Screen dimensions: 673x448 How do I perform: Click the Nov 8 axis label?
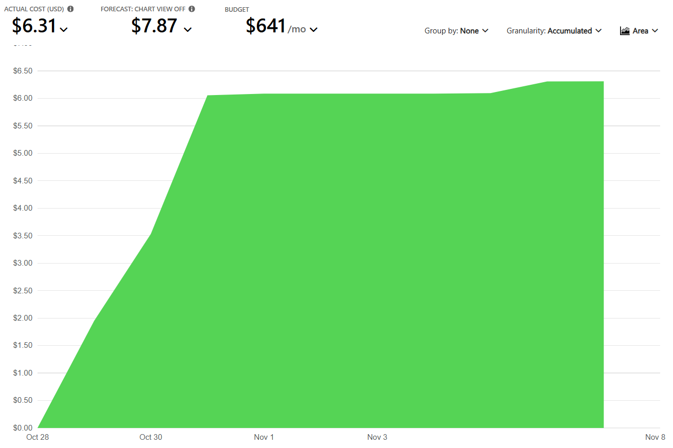tap(655, 437)
